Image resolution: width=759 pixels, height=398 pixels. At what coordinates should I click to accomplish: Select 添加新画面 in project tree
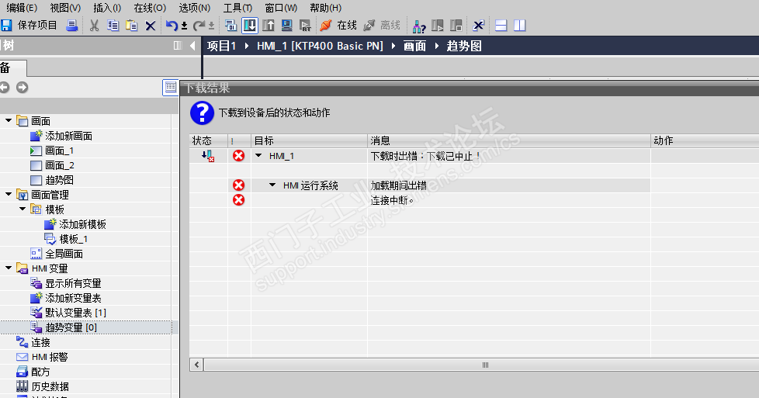(x=68, y=136)
